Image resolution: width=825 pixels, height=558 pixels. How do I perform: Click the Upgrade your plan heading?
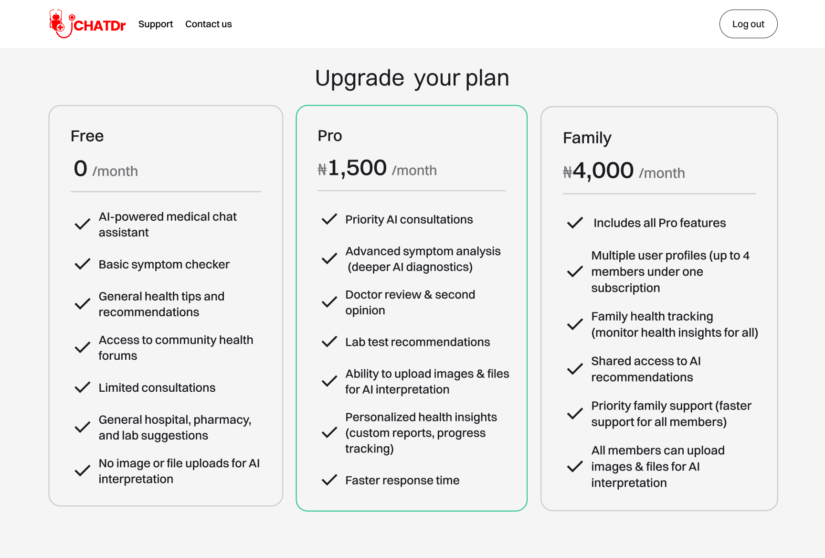(x=412, y=78)
